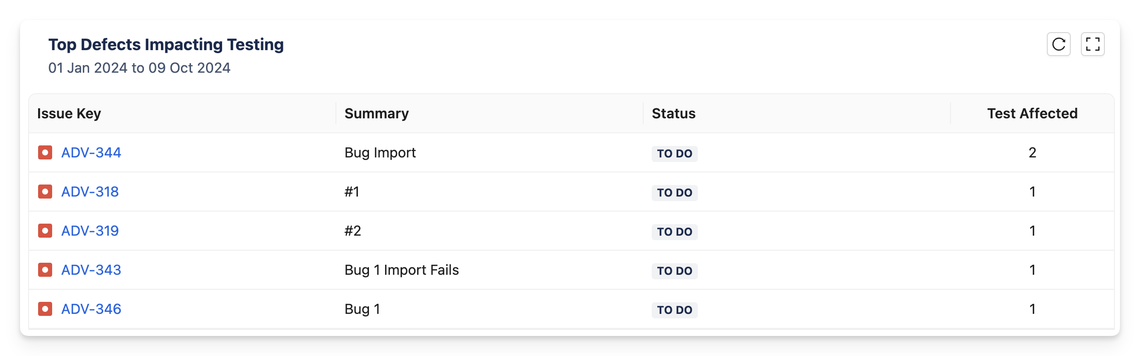Image resolution: width=1140 pixels, height=356 pixels.
Task: Select the Status column header
Action: pos(674,113)
